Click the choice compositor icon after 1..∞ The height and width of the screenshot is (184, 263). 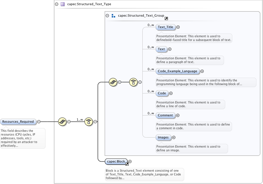[x=89, y=122]
